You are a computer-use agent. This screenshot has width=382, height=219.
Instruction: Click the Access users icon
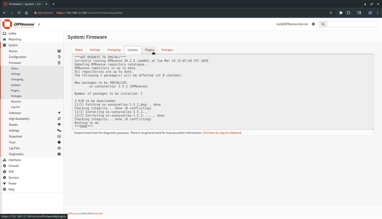(x=59, y=51)
